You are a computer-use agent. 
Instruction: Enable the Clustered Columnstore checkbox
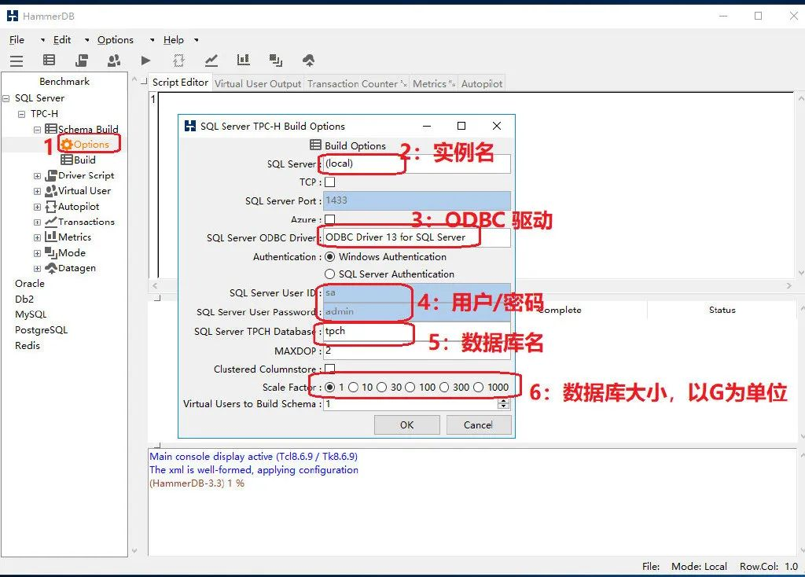tap(330, 369)
